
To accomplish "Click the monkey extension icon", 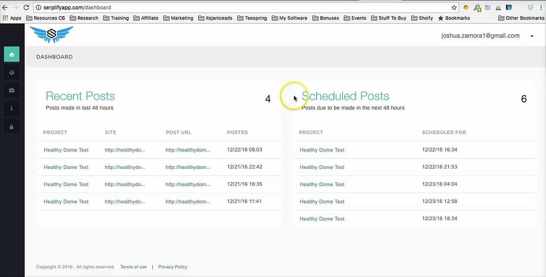I will point(466,7).
